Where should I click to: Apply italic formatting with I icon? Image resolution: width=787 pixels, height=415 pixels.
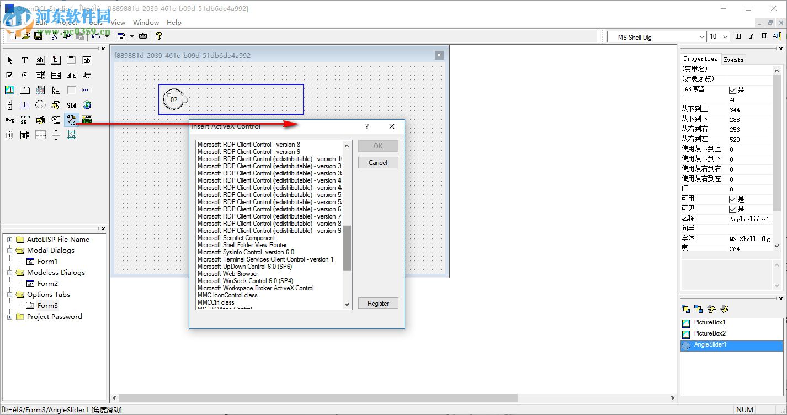click(751, 36)
